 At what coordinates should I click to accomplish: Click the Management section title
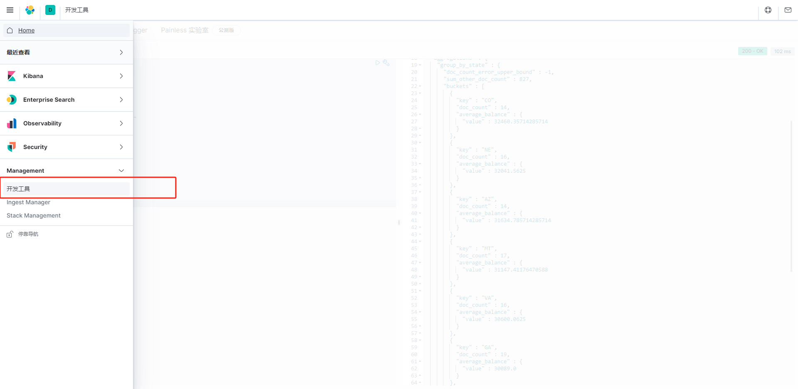click(x=25, y=171)
